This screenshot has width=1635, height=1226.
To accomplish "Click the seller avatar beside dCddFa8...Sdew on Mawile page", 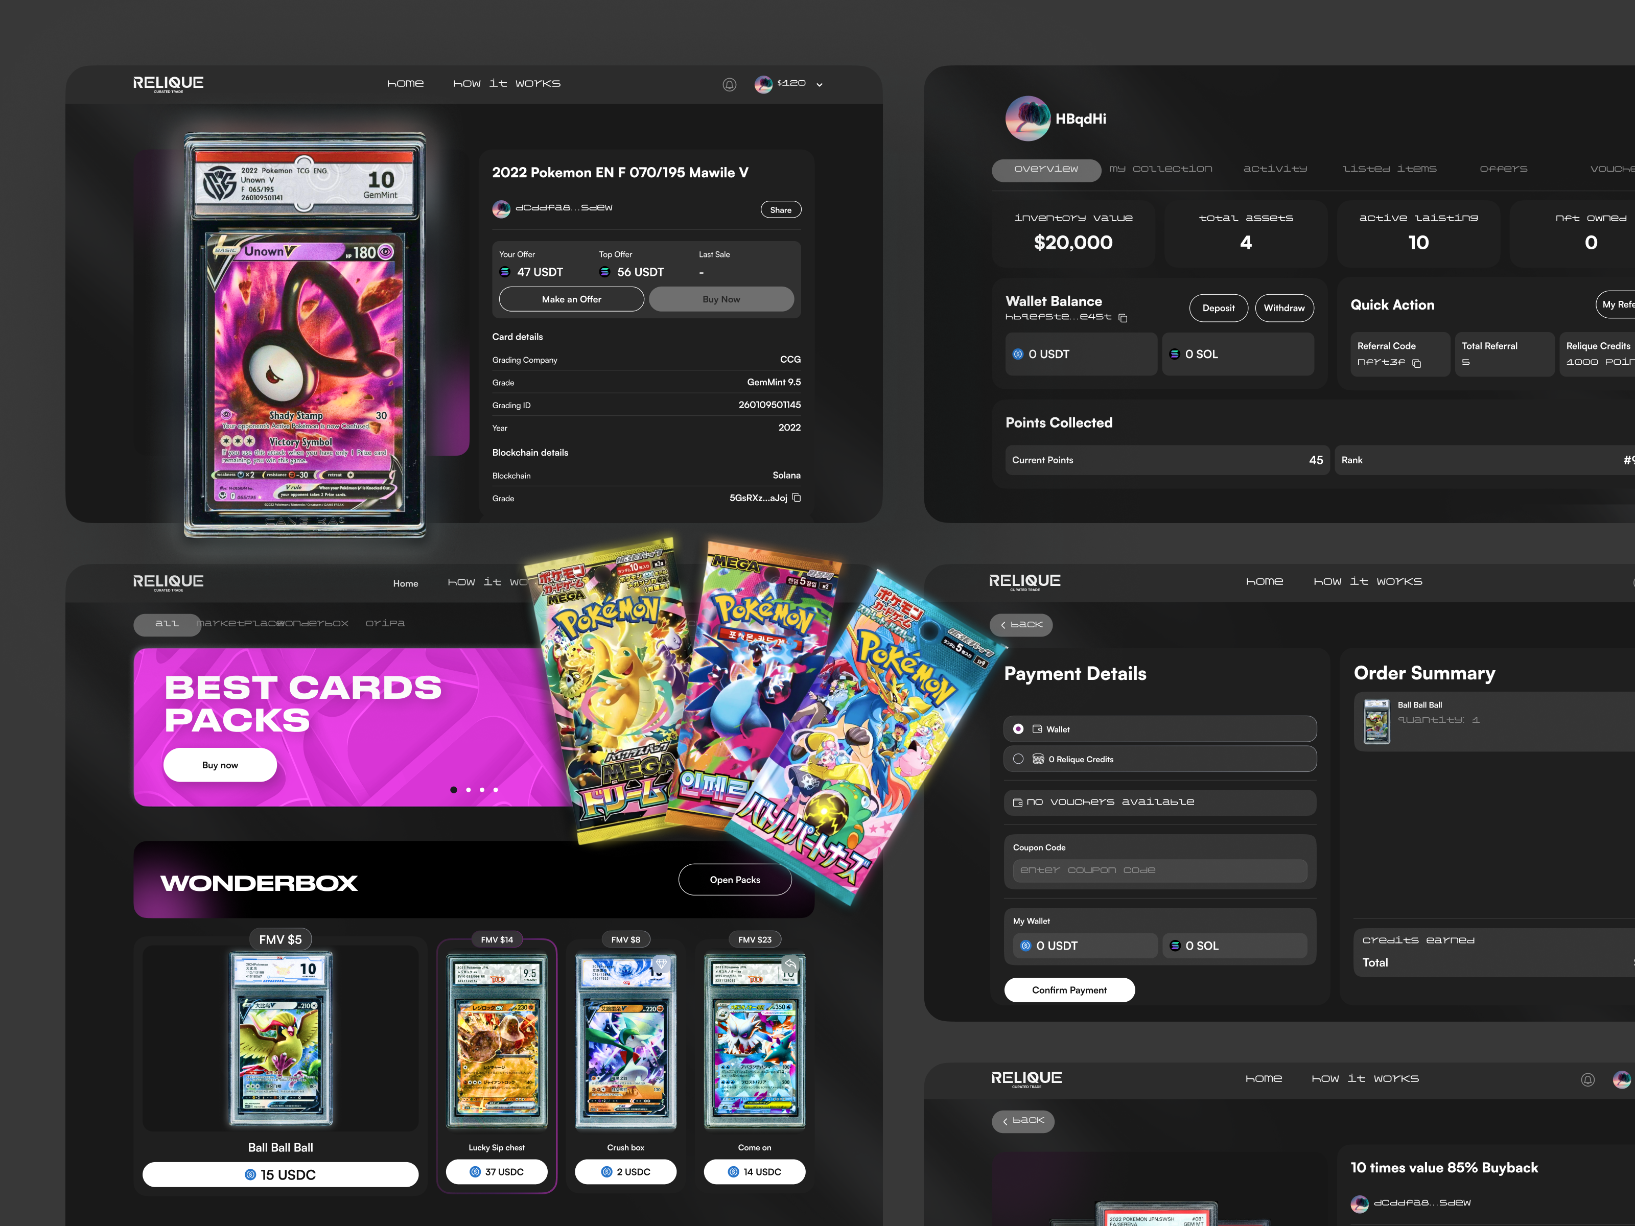I will [501, 209].
